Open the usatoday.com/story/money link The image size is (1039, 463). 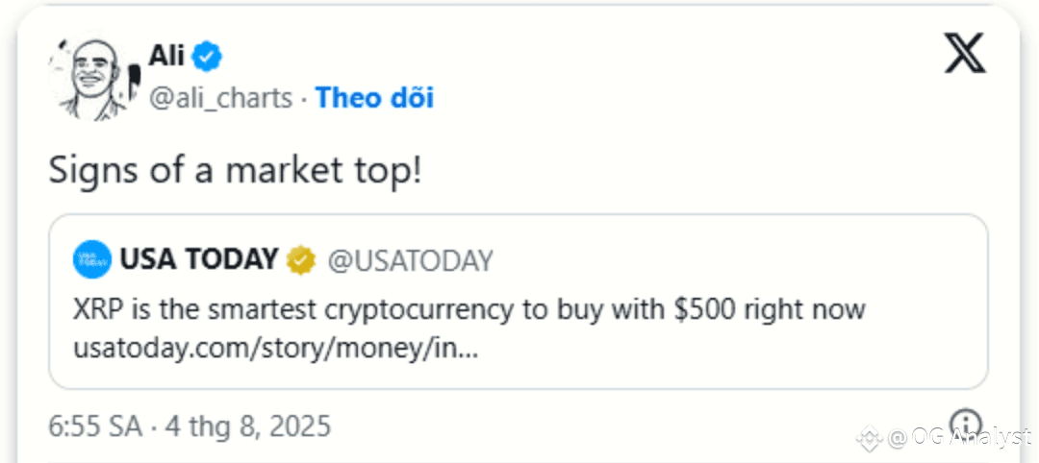pos(275,351)
